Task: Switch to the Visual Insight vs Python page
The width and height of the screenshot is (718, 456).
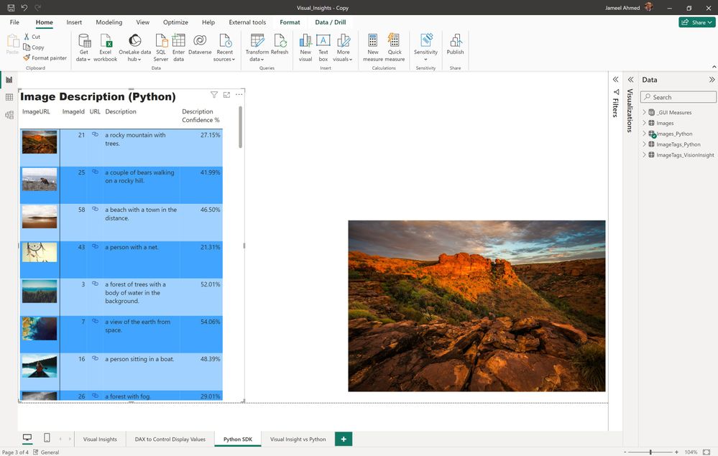Action: (x=298, y=439)
